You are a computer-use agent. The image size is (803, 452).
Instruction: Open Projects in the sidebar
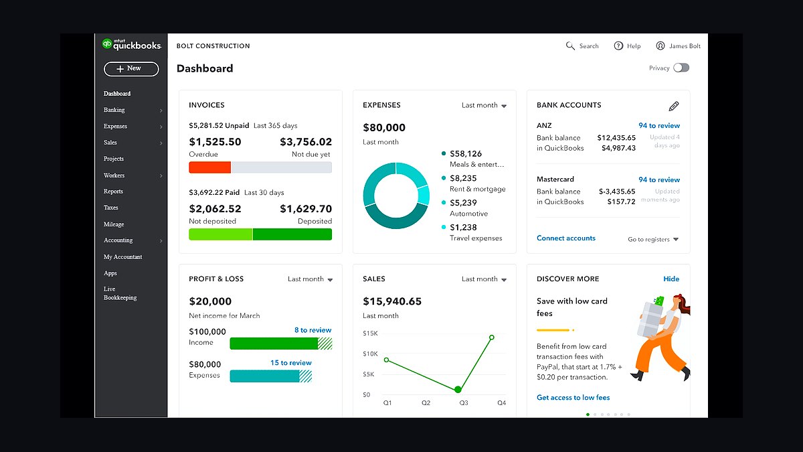click(114, 159)
